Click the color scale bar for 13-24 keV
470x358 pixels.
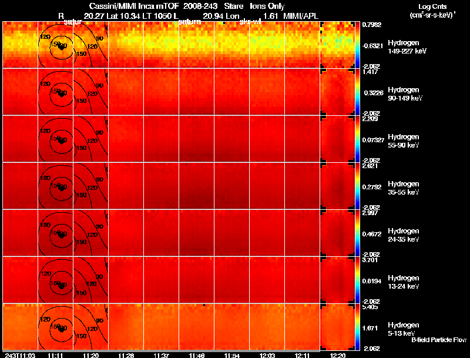[357, 280]
